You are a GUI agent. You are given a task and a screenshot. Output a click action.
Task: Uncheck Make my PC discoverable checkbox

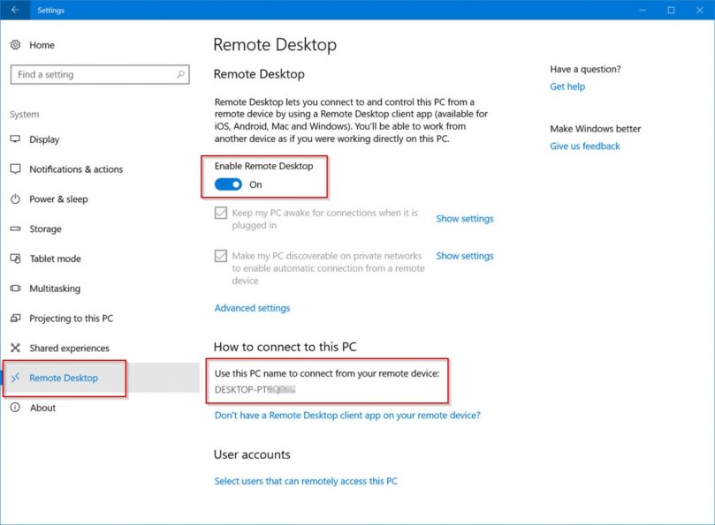tap(221, 256)
